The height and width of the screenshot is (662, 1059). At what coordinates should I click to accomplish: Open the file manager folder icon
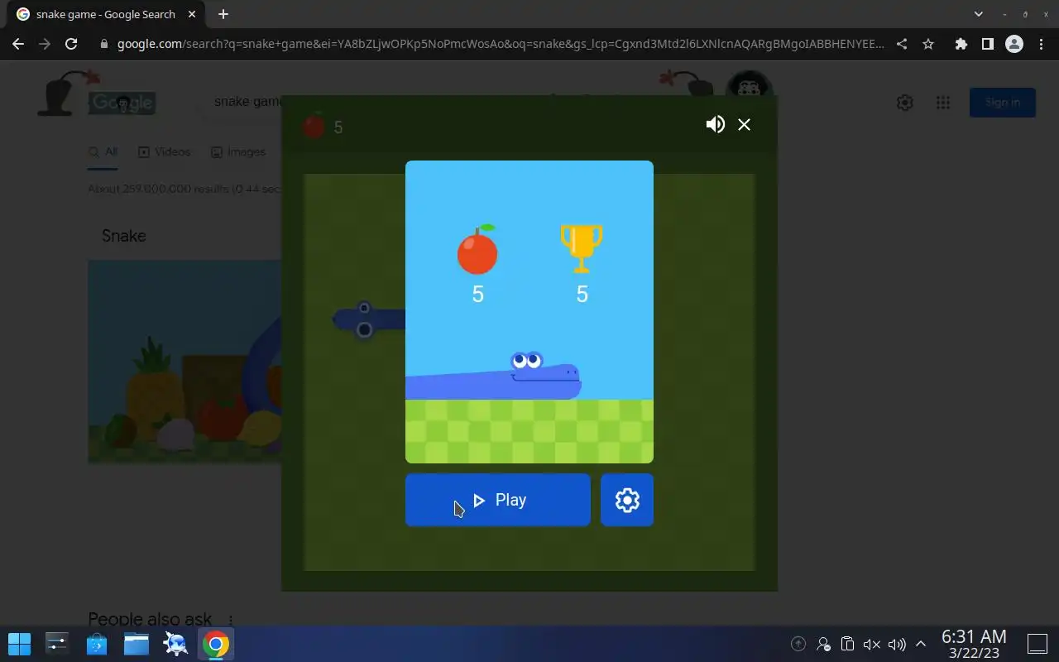[x=137, y=644]
